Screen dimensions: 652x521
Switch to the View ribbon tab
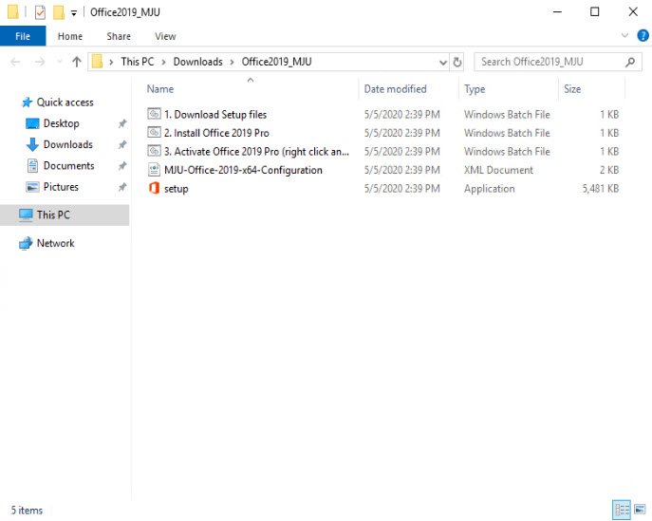(165, 36)
